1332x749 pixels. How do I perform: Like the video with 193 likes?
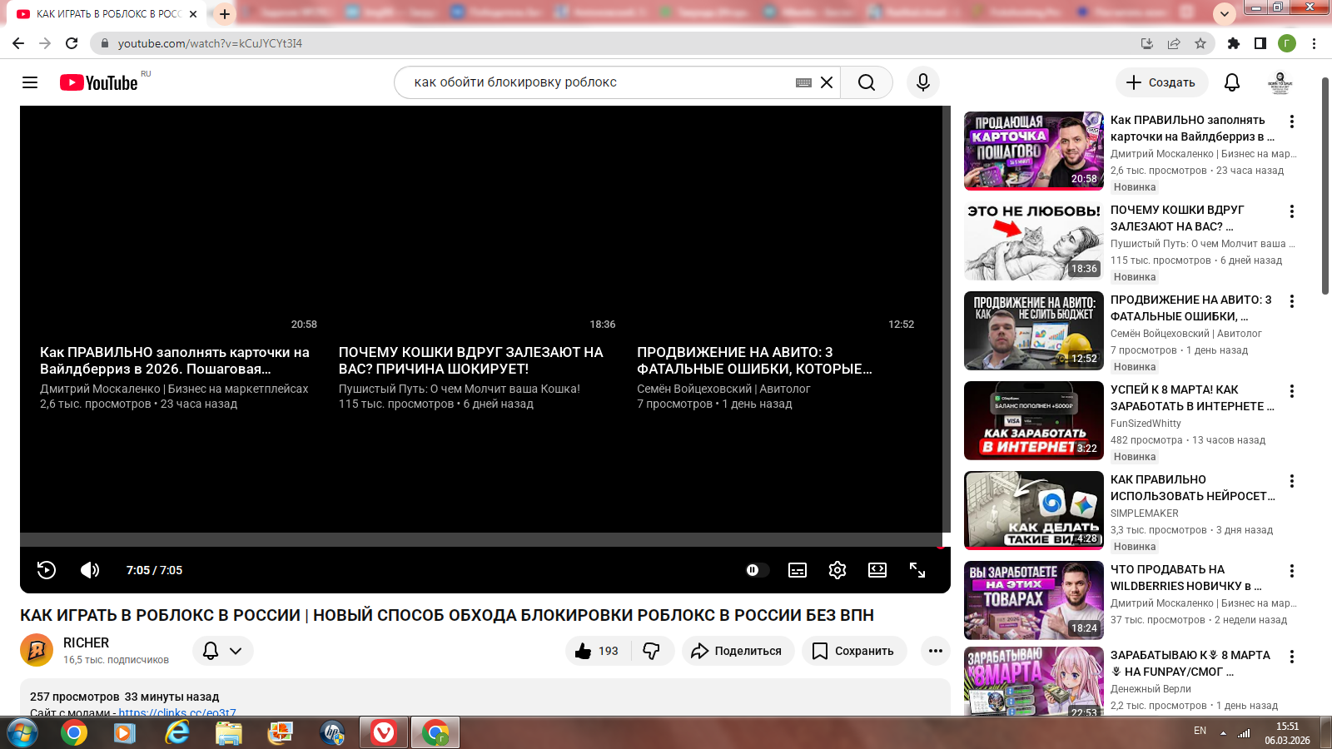click(598, 651)
